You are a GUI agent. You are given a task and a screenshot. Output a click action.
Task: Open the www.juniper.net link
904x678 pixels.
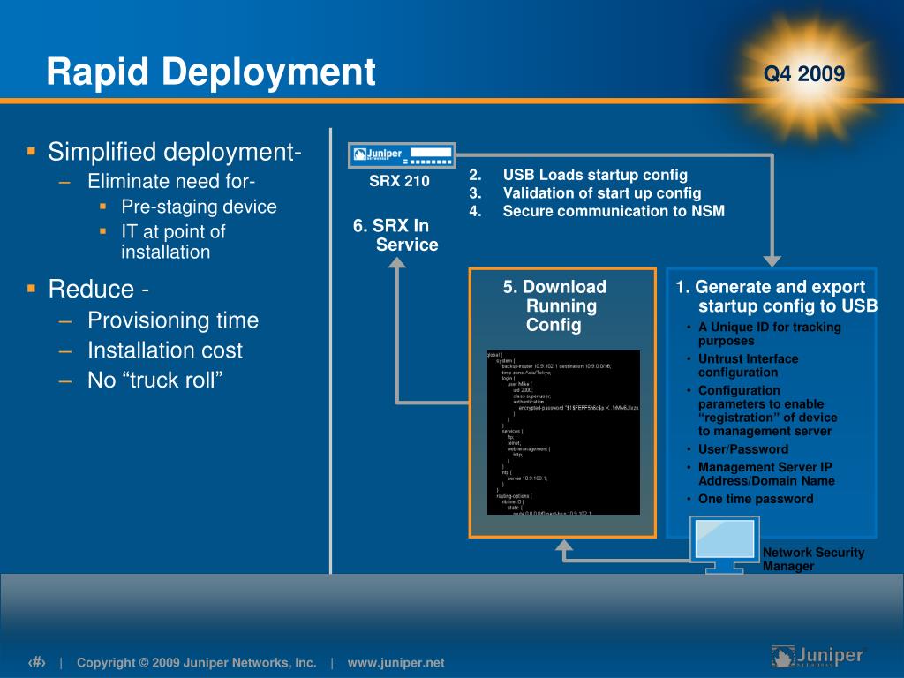(x=395, y=663)
